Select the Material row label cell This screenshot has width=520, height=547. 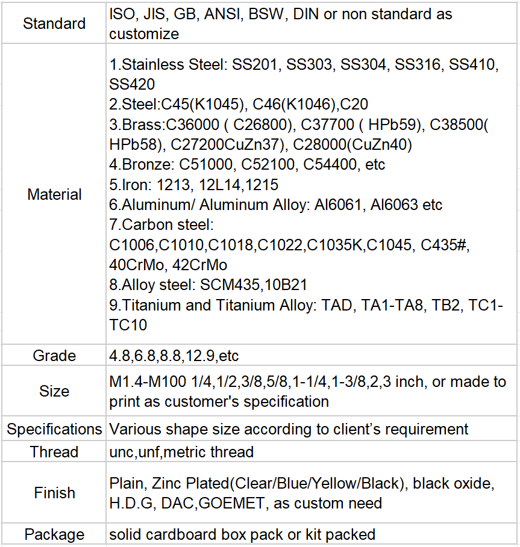pos(54,194)
